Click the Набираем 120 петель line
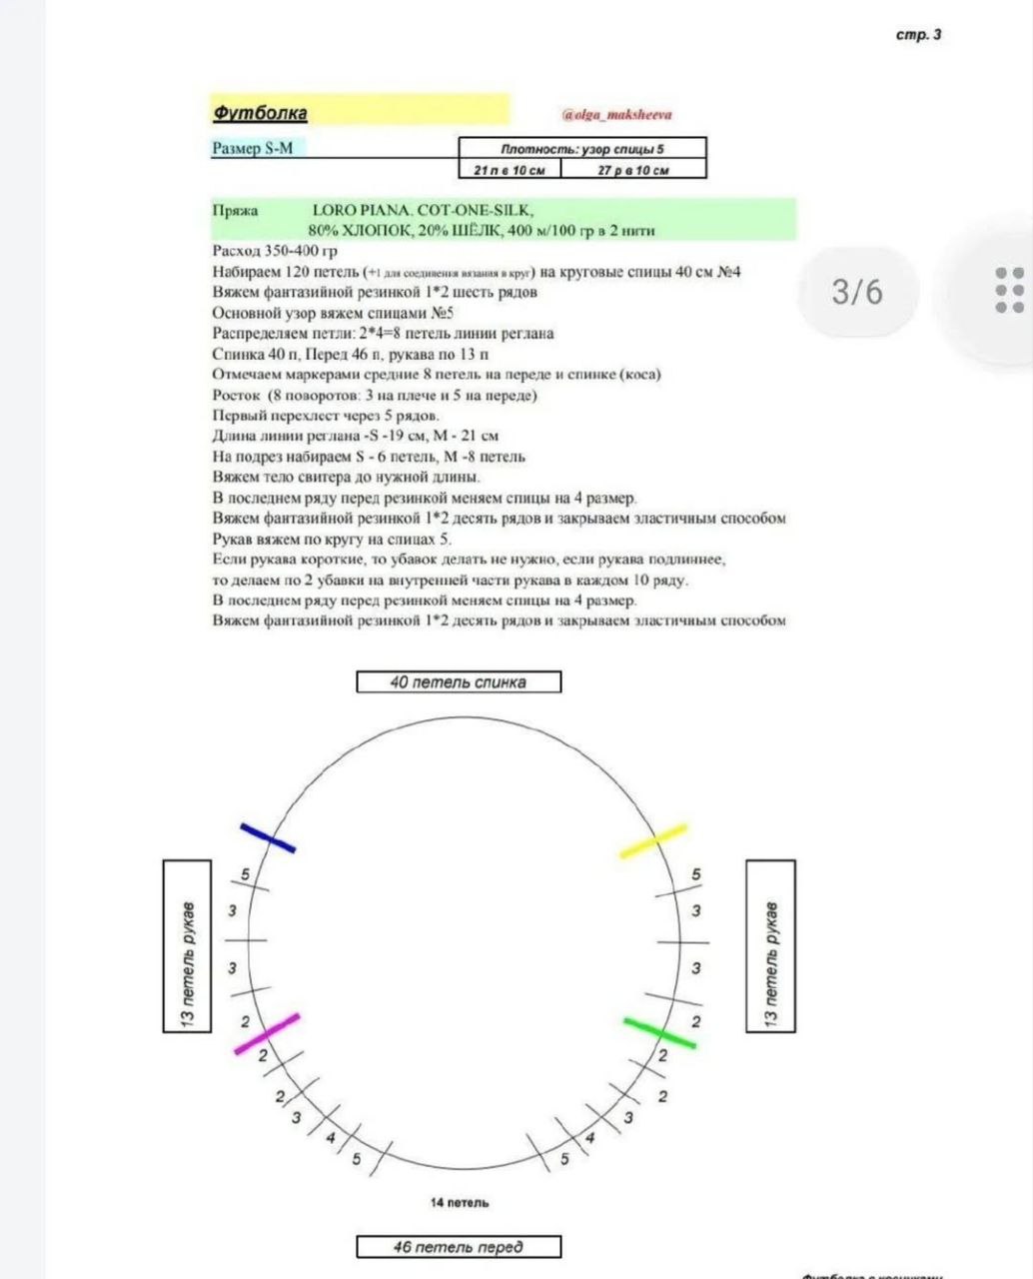 tap(477, 272)
